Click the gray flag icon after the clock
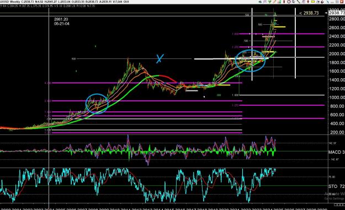 point(293,2)
